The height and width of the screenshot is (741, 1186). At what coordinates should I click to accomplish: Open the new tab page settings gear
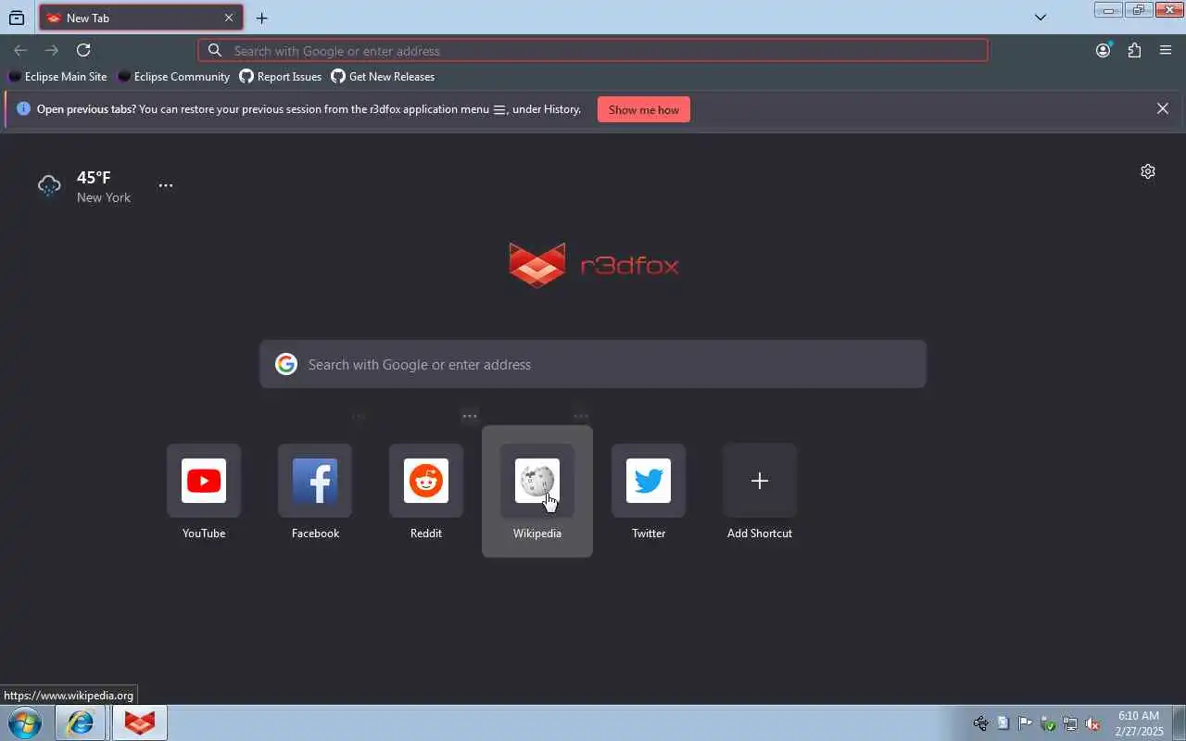(x=1148, y=171)
